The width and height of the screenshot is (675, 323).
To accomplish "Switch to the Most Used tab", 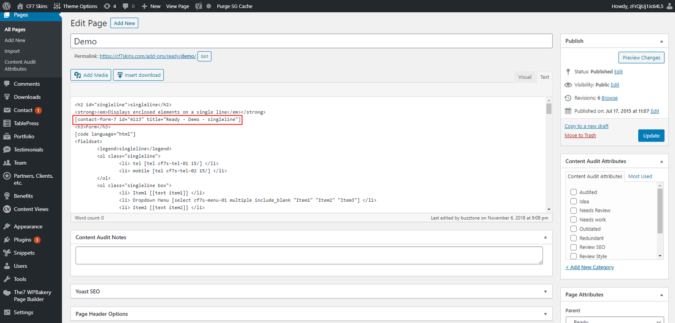I will (x=640, y=176).
